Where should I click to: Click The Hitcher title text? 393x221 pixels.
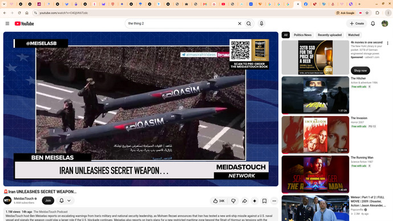pos(358,79)
